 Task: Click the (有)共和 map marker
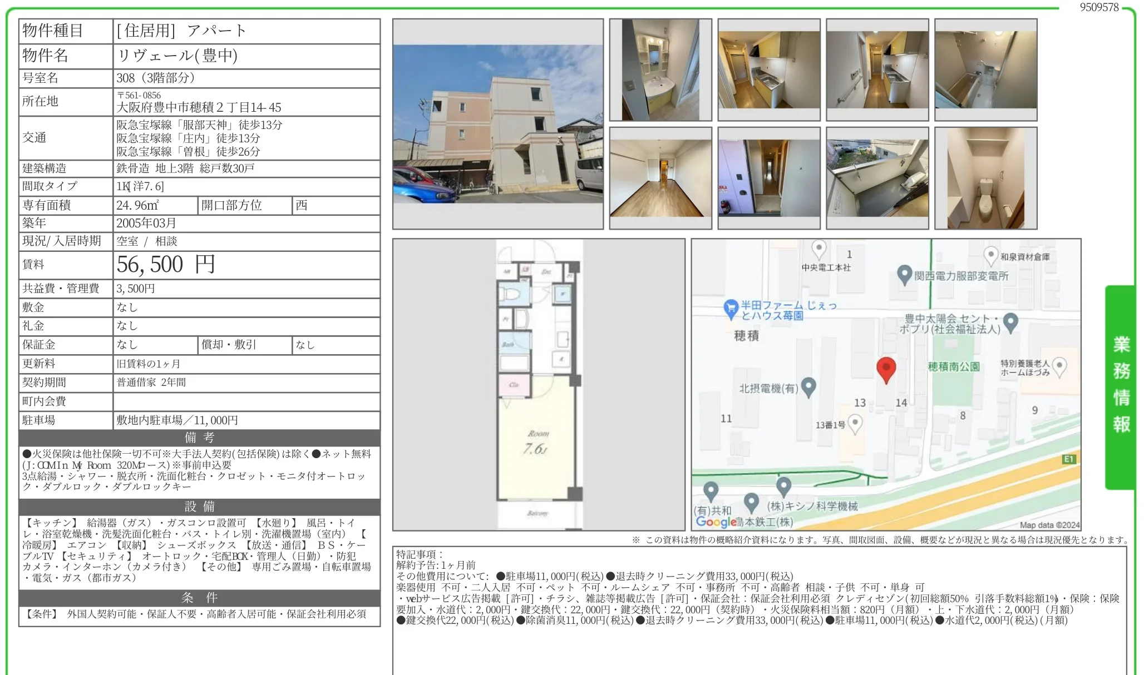coord(711,492)
